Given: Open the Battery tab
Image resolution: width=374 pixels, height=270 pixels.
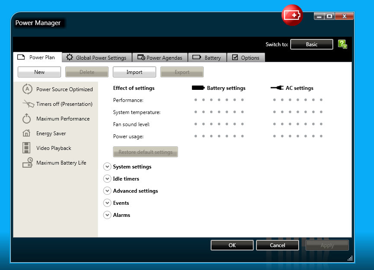Looking at the screenshot, I should click(207, 57).
